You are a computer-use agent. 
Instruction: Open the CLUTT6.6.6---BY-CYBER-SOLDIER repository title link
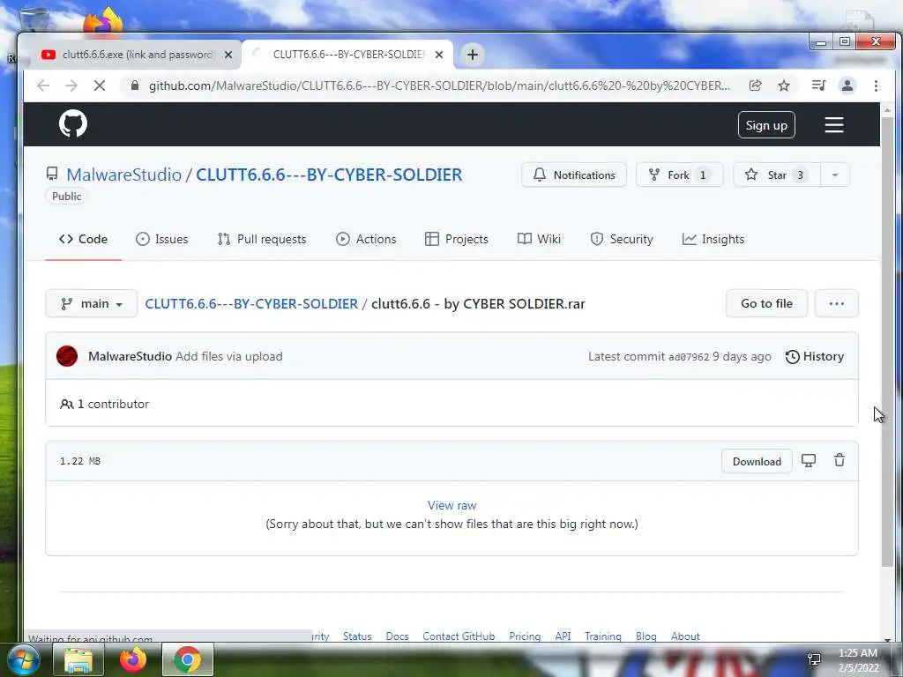tap(329, 175)
